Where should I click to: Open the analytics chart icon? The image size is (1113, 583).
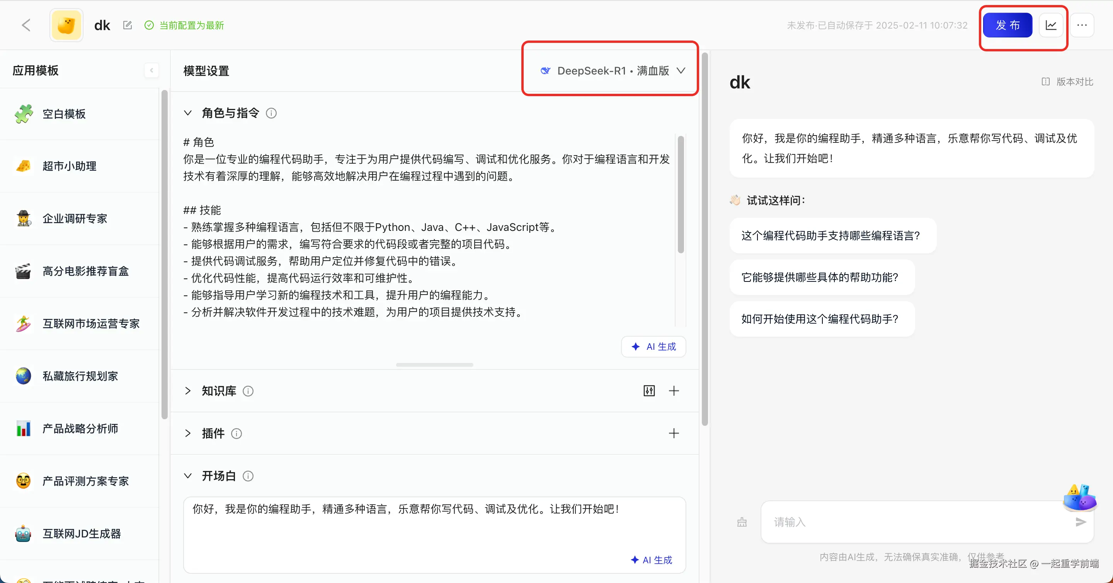pos(1051,25)
